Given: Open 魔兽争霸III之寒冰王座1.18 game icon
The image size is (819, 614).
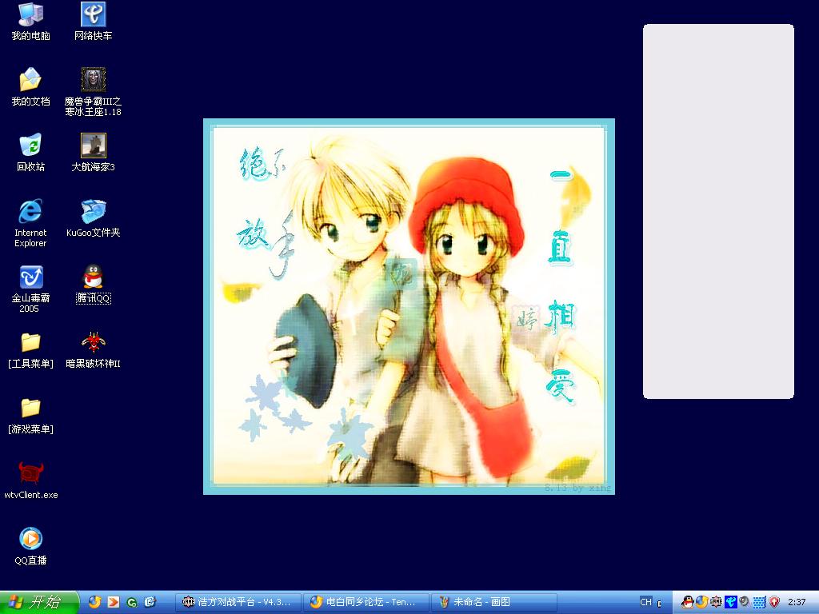Looking at the screenshot, I should (x=94, y=80).
